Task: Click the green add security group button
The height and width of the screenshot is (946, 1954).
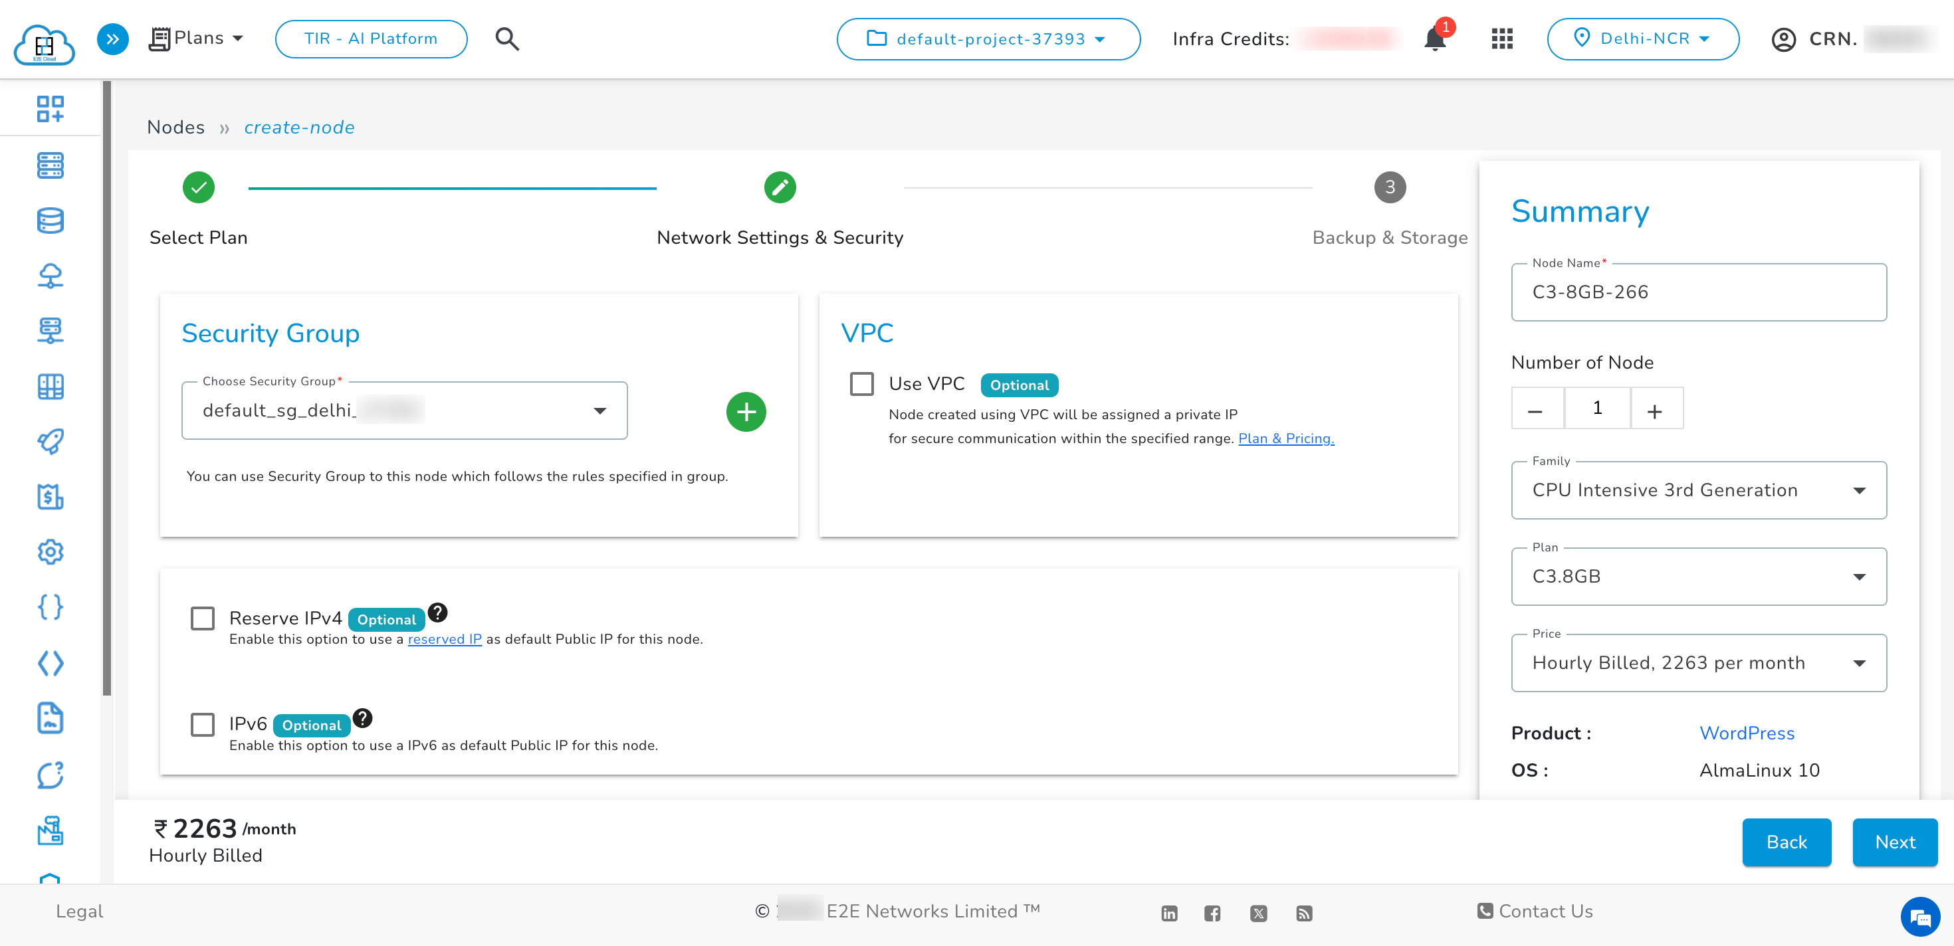Action: [746, 412]
